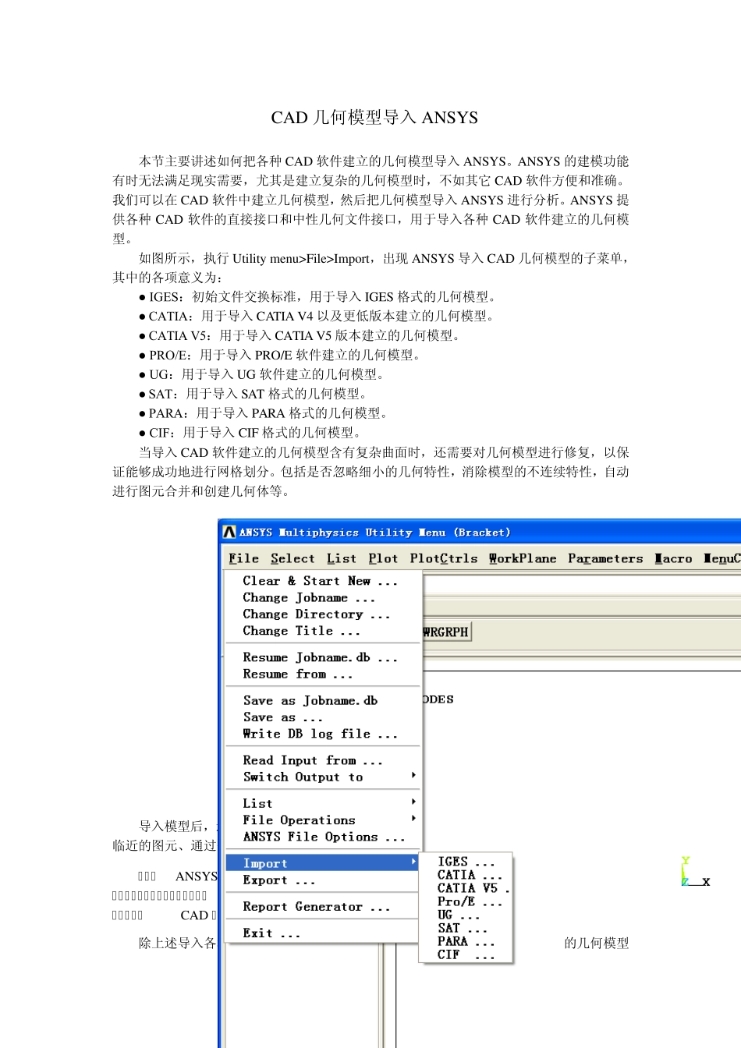Expand the List submenu in File menu
Viewport: 741px width, 1048px height.
point(323,803)
